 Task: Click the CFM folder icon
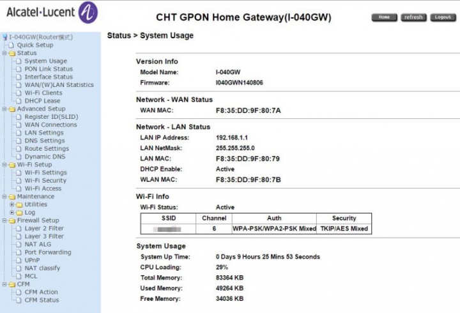12,284
